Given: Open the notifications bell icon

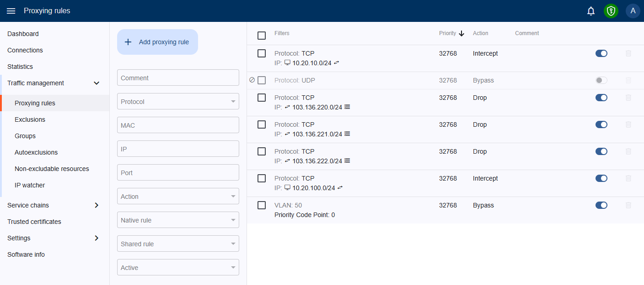Looking at the screenshot, I should [590, 10].
